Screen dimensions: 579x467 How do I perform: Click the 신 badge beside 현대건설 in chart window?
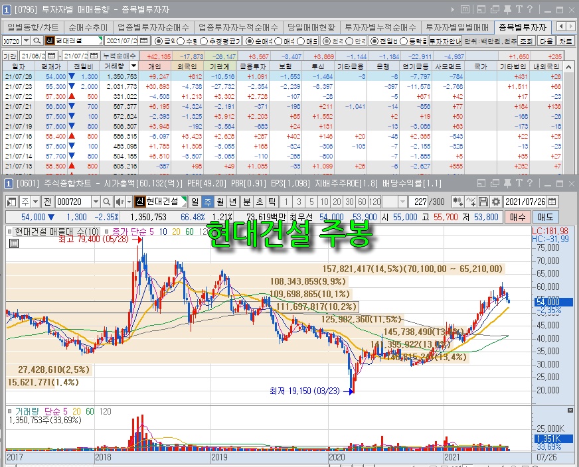(139, 202)
